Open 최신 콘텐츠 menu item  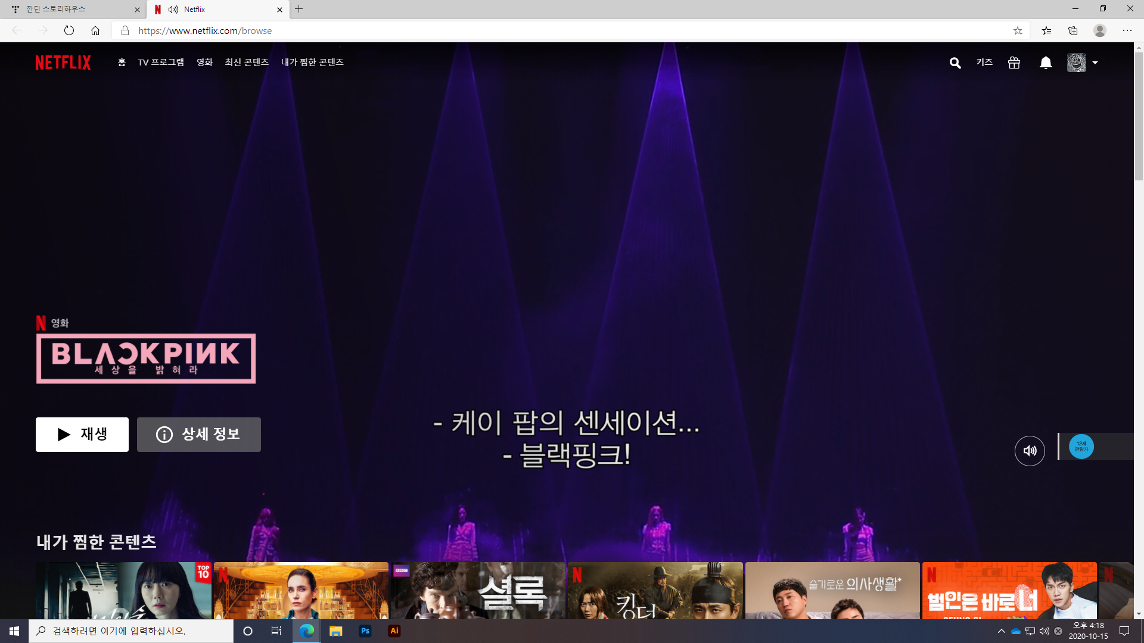247,62
